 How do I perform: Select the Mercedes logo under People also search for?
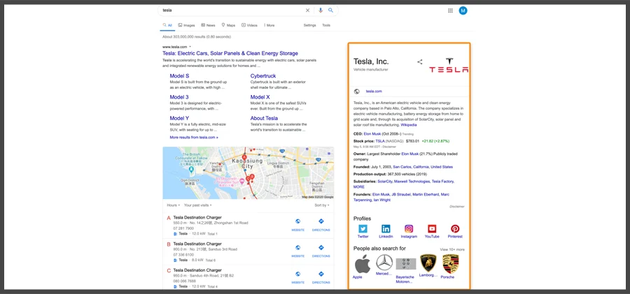(384, 263)
